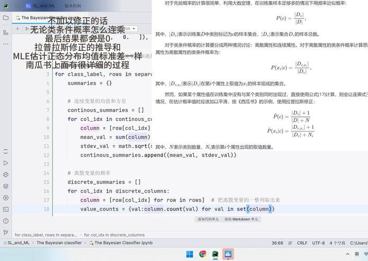Click the 'for col_idx in discrete_columns' breadcrumb

click(114, 235)
